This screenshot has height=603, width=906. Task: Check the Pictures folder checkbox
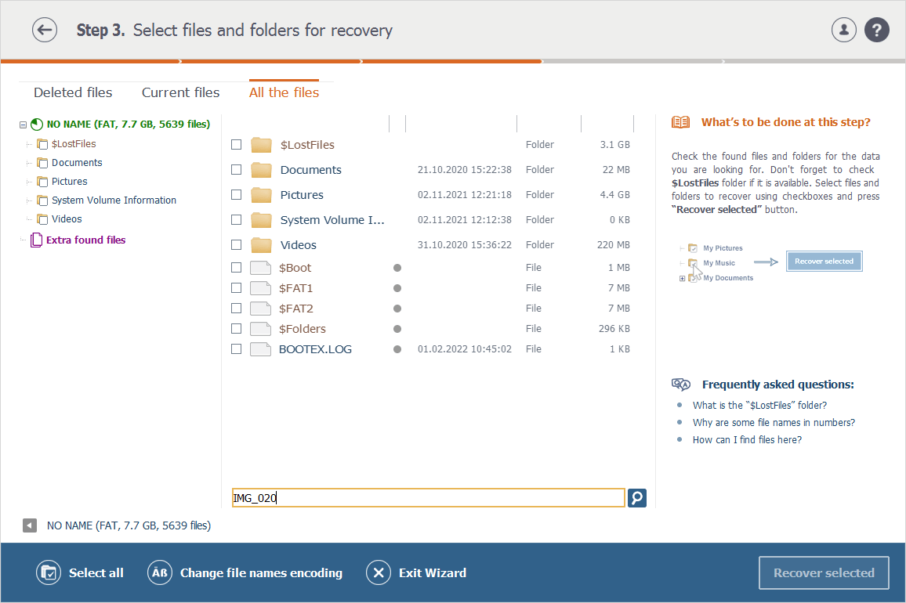pos(237,195)
